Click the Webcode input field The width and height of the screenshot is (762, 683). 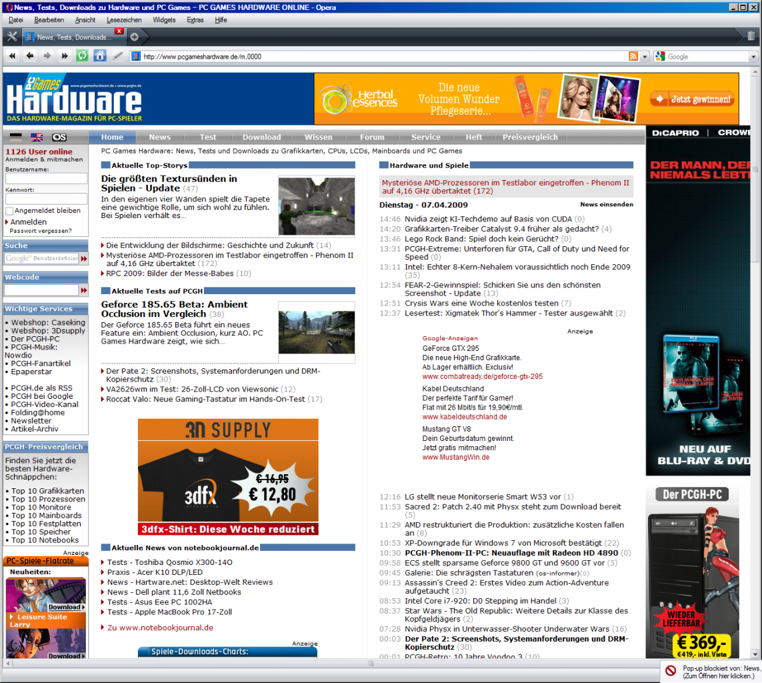point(41,290)
